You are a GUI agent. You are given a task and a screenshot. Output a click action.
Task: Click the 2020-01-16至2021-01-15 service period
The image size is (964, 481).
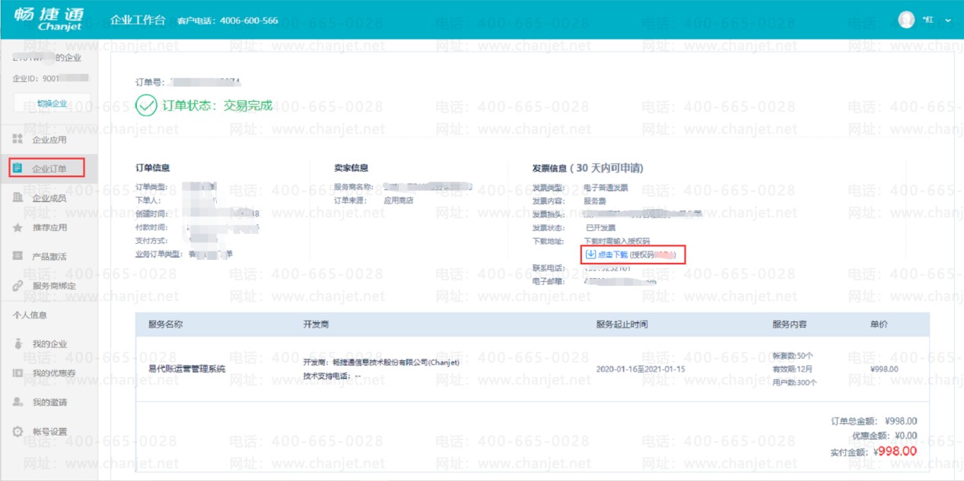click(x=641, y=369)
